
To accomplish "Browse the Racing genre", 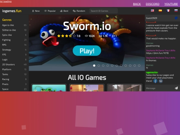I will (x=14, y=79).
